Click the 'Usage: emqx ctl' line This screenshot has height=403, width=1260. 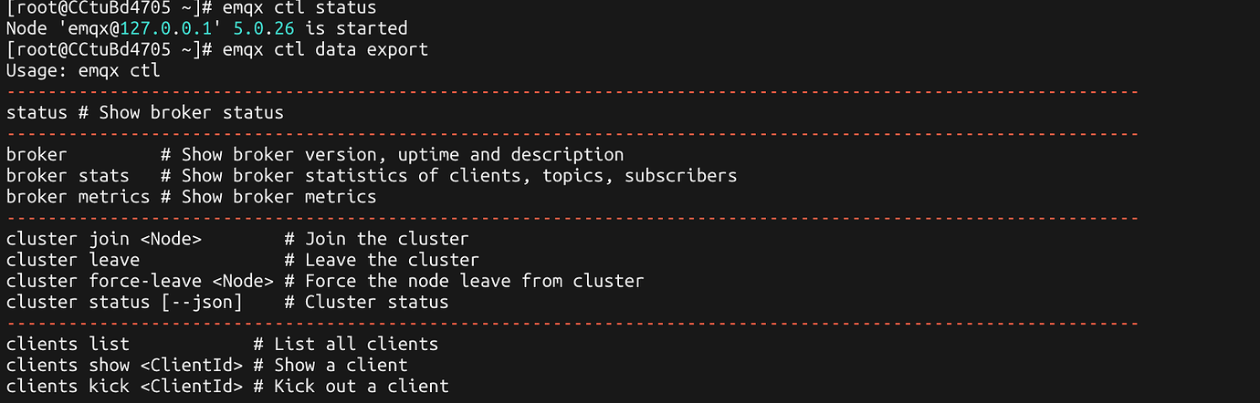[83, 70]
